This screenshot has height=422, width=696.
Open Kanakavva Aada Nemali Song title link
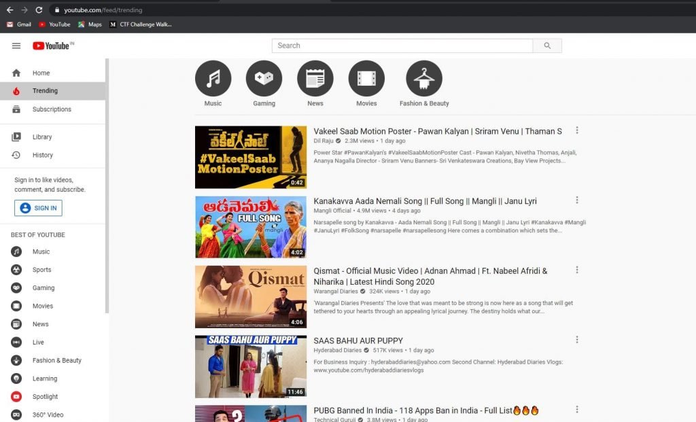[x=425, y=201]
